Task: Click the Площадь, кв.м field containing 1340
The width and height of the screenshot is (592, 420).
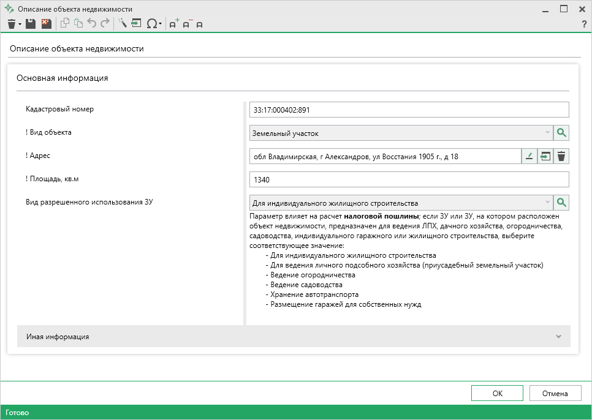Action: (x=409, y=180)
